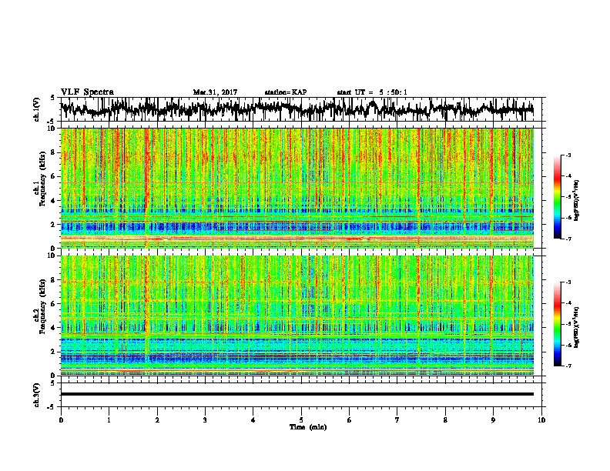
Task: Click the "-3" tick on ch.1 color bar
Action: coord(568,155)
